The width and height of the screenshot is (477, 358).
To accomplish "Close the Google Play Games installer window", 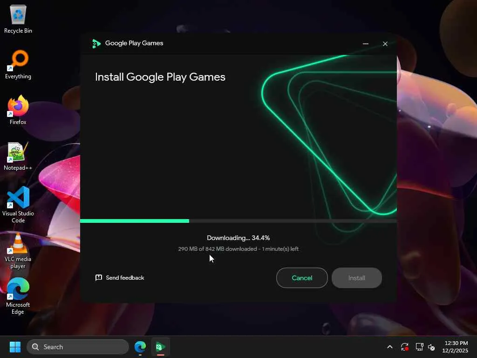I will (385, 44).
